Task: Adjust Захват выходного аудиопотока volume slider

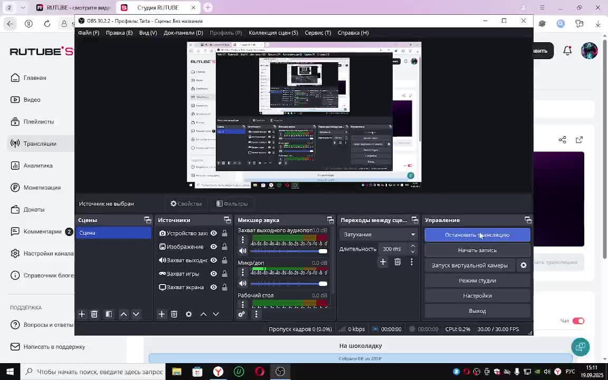Action: coord(289,251)
